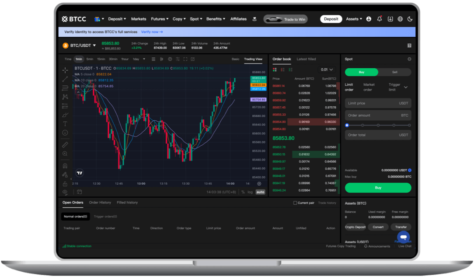Toggle stay in drawing mode pencil-lock
Viewport: 474px width, 280px height.
(65, 175)
